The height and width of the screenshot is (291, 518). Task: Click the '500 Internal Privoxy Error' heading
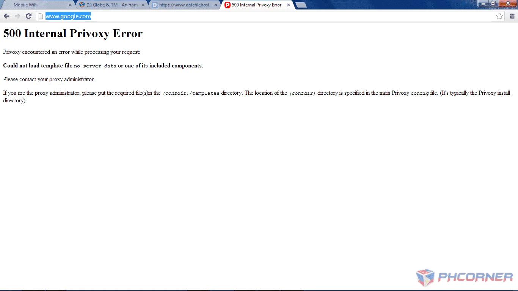coord(73,33)
